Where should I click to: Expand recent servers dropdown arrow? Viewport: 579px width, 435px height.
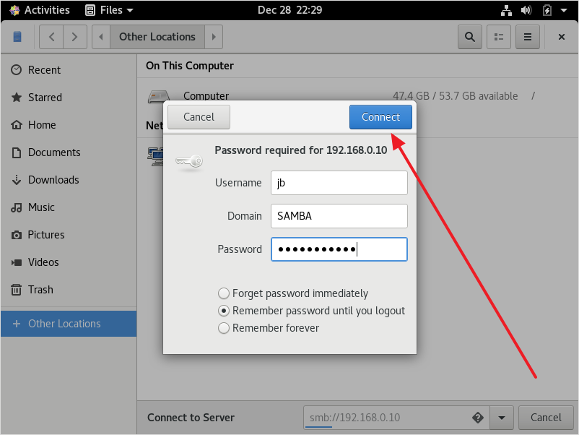click(x=502, y=418)
